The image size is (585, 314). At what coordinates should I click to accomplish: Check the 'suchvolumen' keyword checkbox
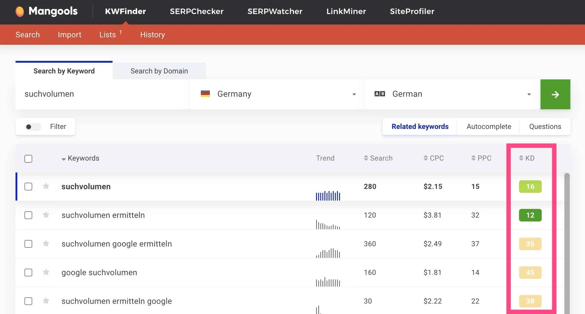coord(28,186)
